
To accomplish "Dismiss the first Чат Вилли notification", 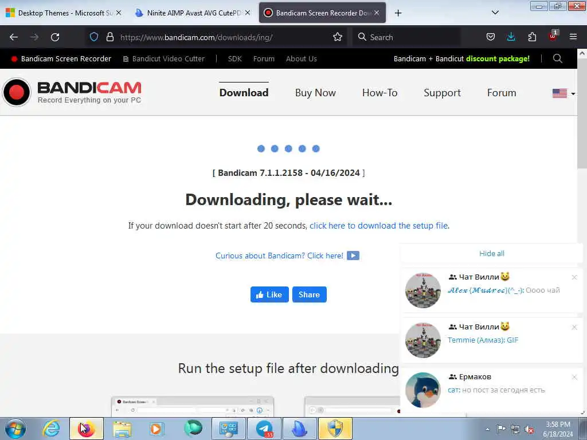I will pos(574,277).
